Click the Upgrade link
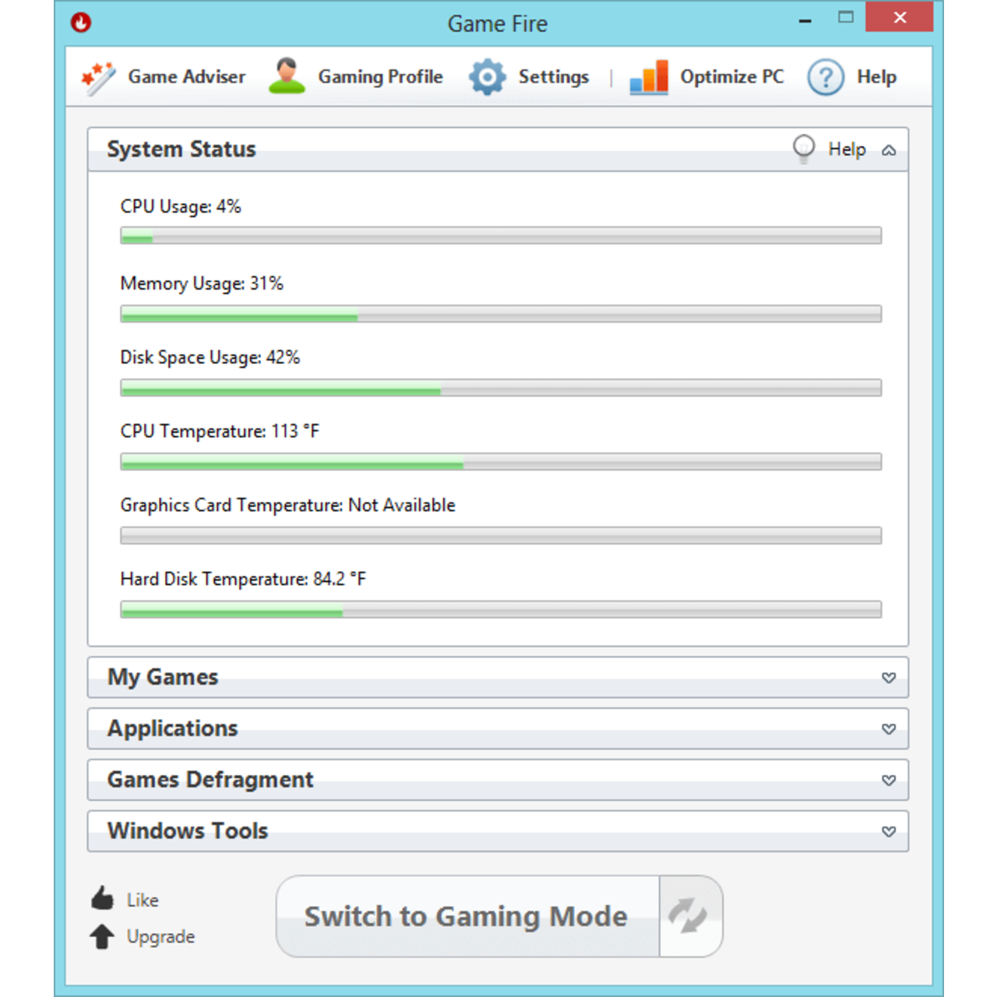The image size is (997, 997). click(x=160, y=937)
